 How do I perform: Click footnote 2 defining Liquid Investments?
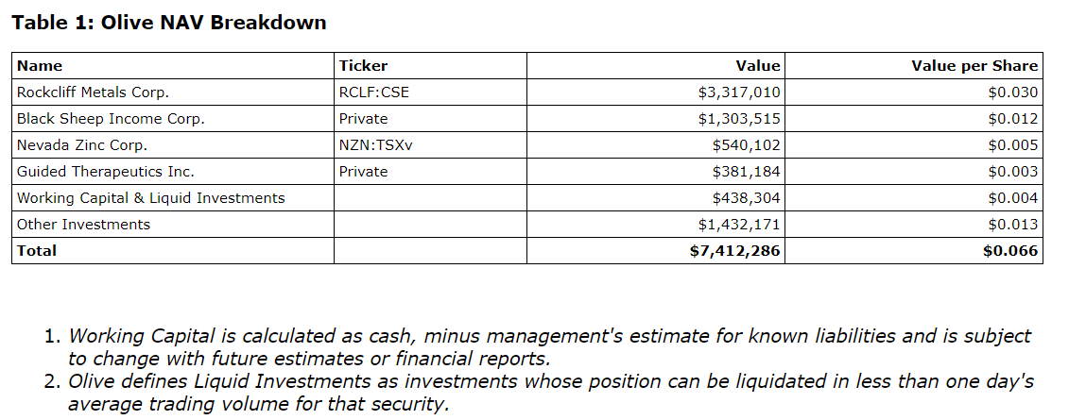tap(548, 392)
